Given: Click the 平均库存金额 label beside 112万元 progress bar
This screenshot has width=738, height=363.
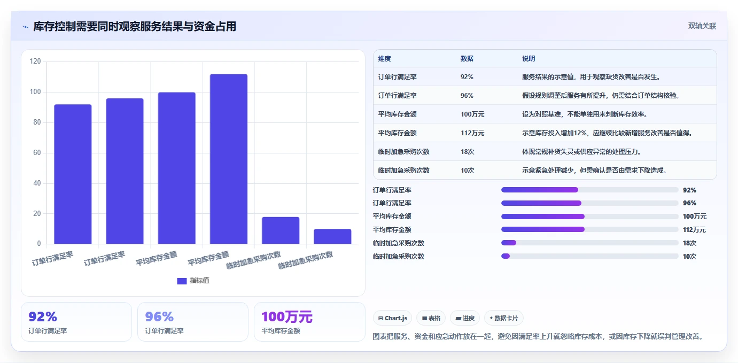Looking at the screenshot, I should point(392,230).
